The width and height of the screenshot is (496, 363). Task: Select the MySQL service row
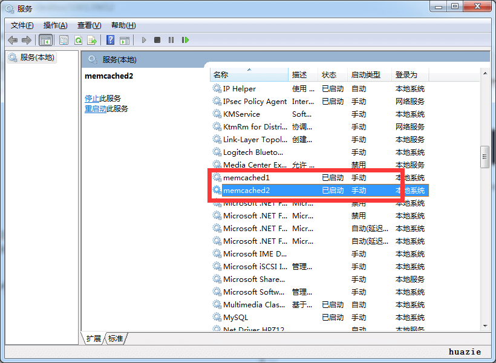319,317
